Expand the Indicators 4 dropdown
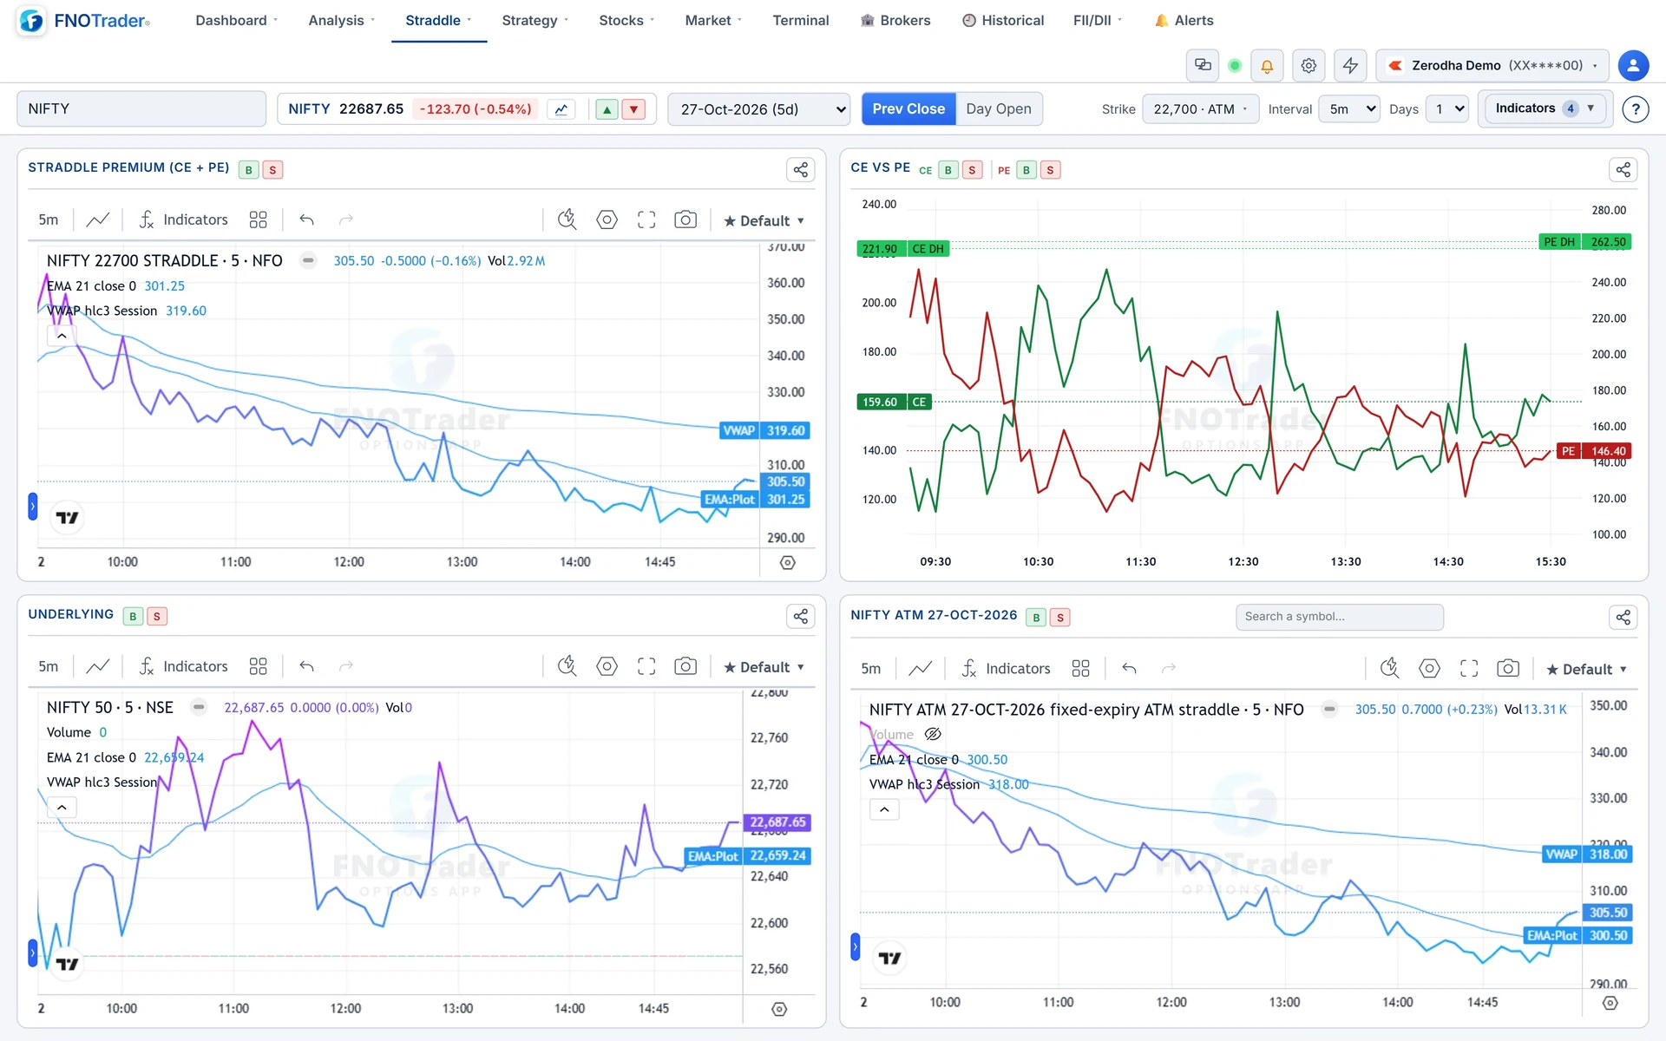This screenshot has height=1041, width=1666. (1545, 108)
